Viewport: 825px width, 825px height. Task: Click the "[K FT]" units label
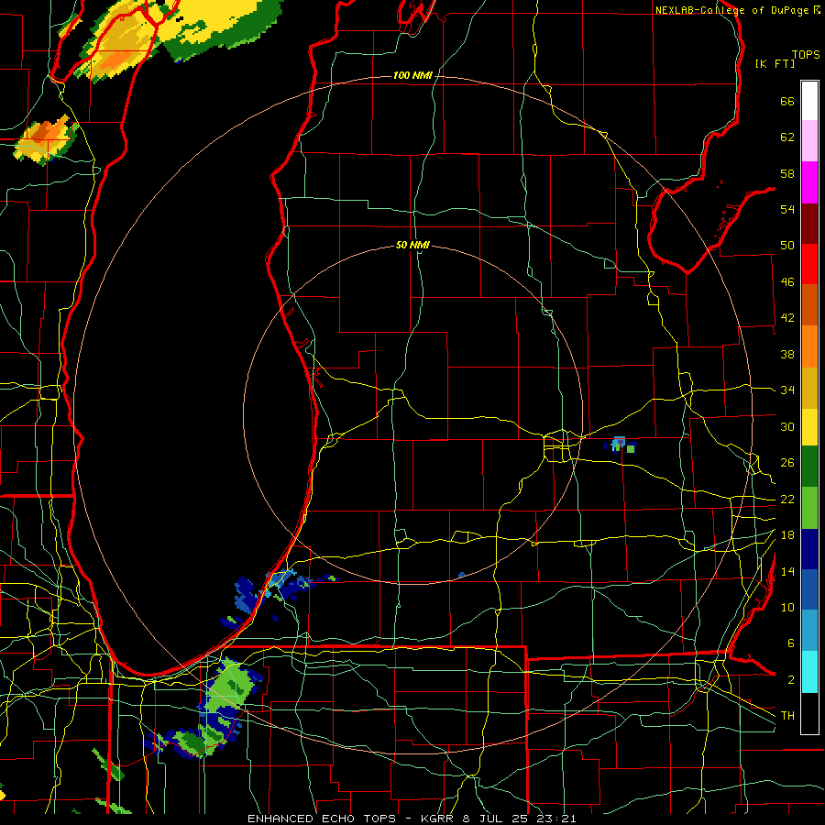click(x=775, y=63)
